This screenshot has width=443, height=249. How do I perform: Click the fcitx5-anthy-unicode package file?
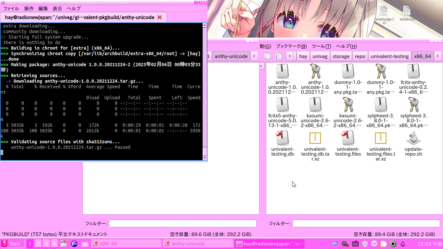point(282,105)
